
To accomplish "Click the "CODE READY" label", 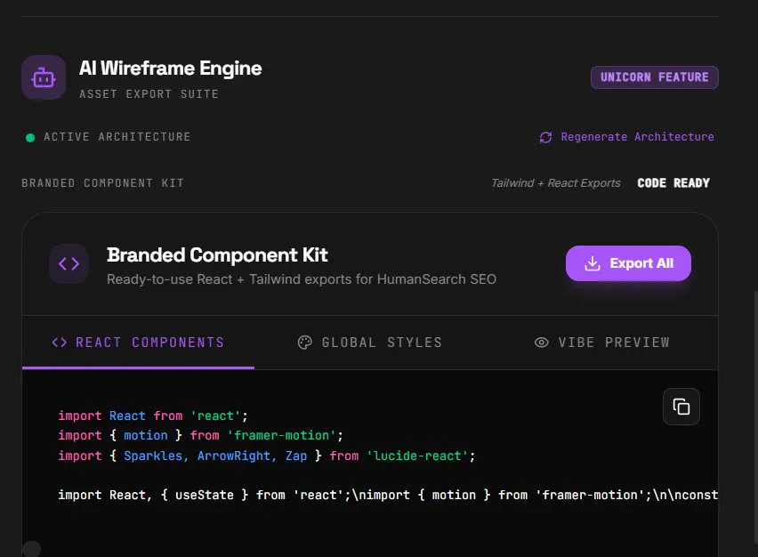I will point(673,183).
